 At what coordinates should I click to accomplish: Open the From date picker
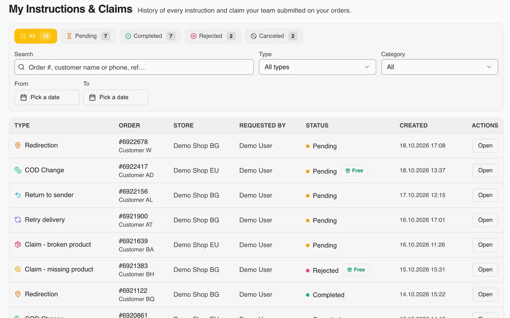[47, 98]
